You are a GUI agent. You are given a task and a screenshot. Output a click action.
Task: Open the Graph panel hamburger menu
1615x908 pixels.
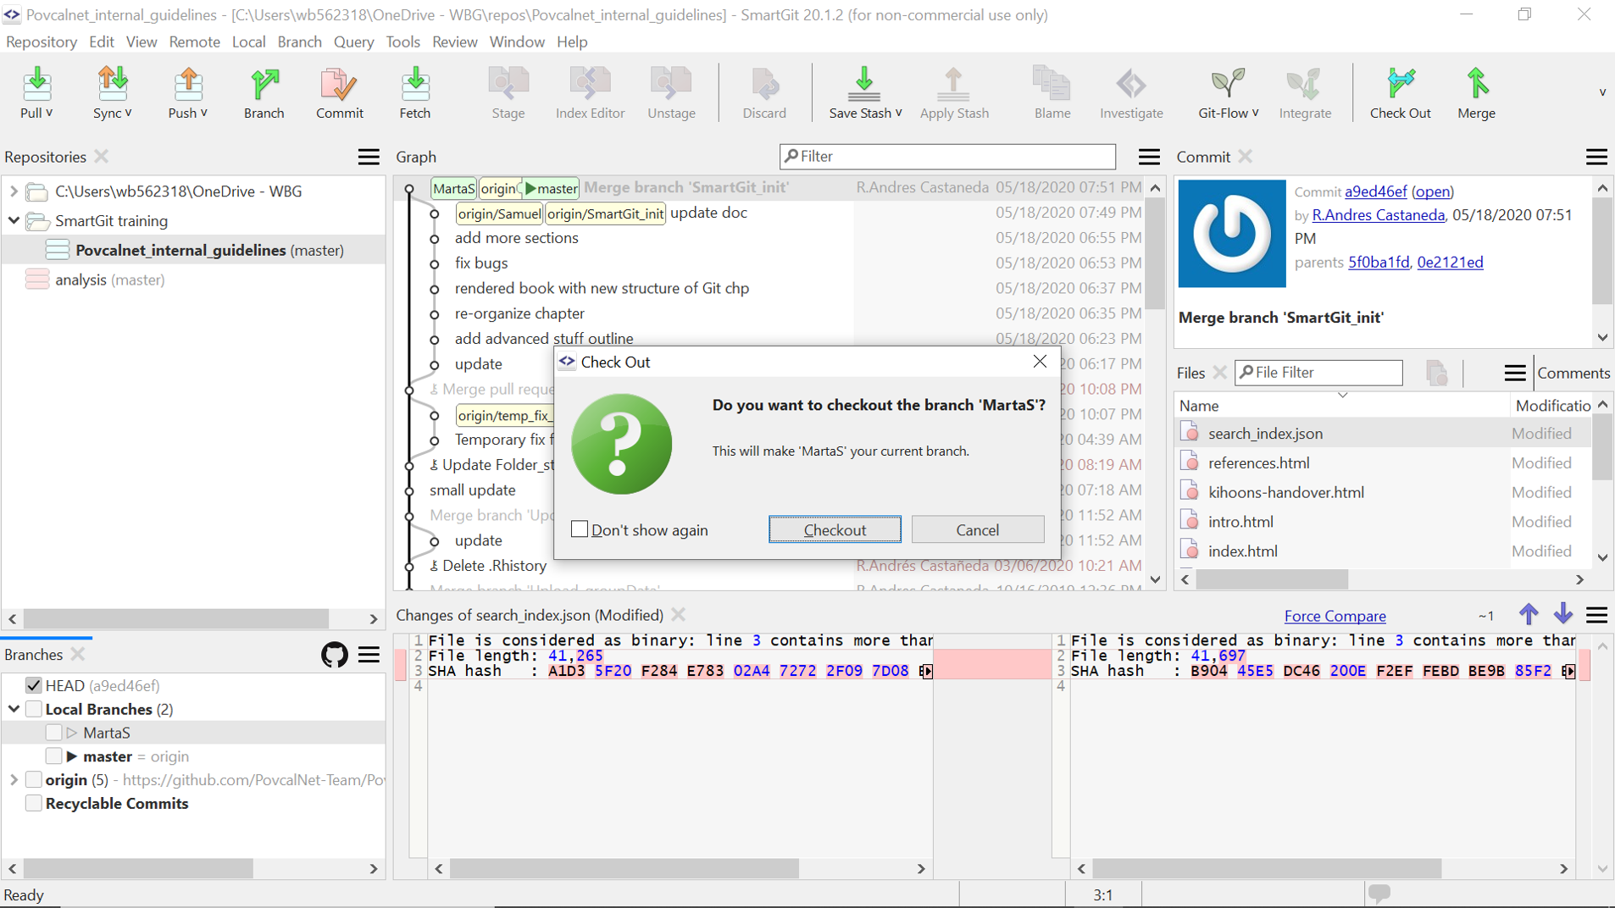pyautogui.click(x=1149, y=157)
